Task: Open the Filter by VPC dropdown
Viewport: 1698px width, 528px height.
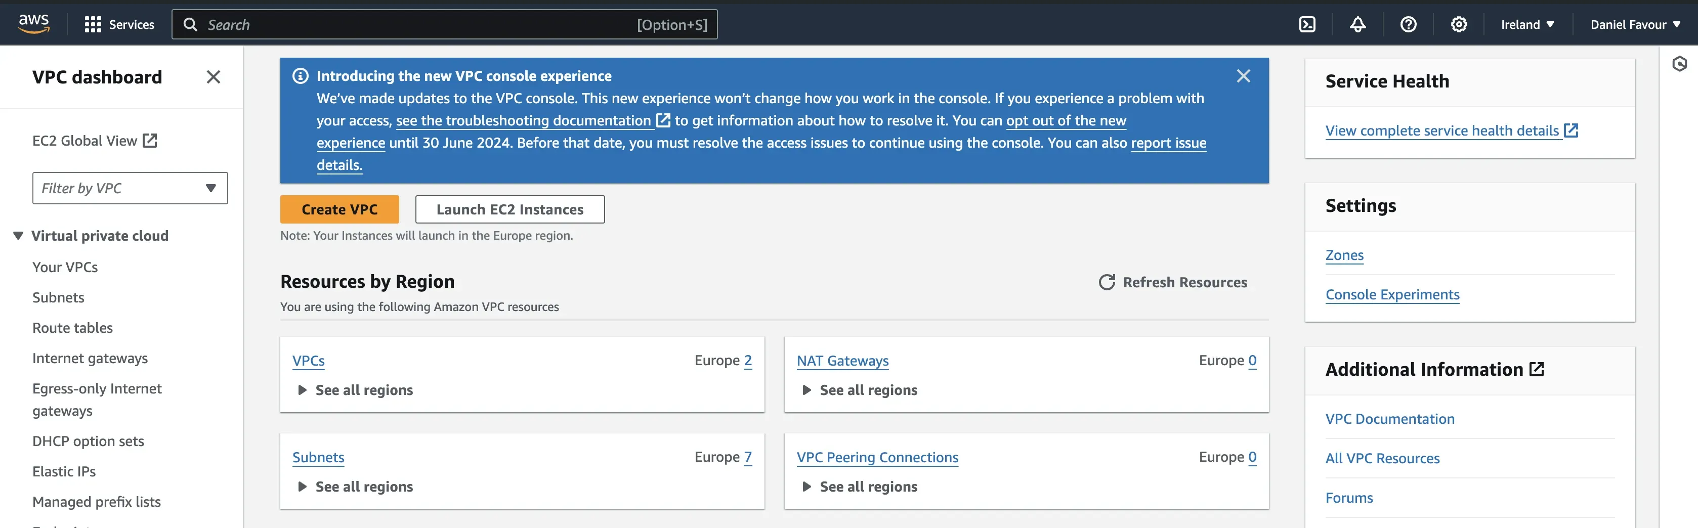Action: (130, 188)
